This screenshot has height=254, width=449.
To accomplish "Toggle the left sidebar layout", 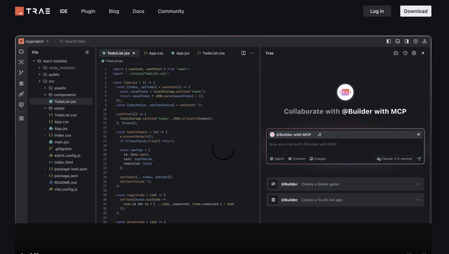I will point(389,41).
